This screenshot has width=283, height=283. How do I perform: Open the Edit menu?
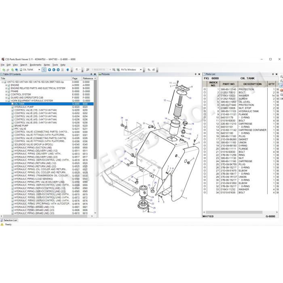pos(8,65)
